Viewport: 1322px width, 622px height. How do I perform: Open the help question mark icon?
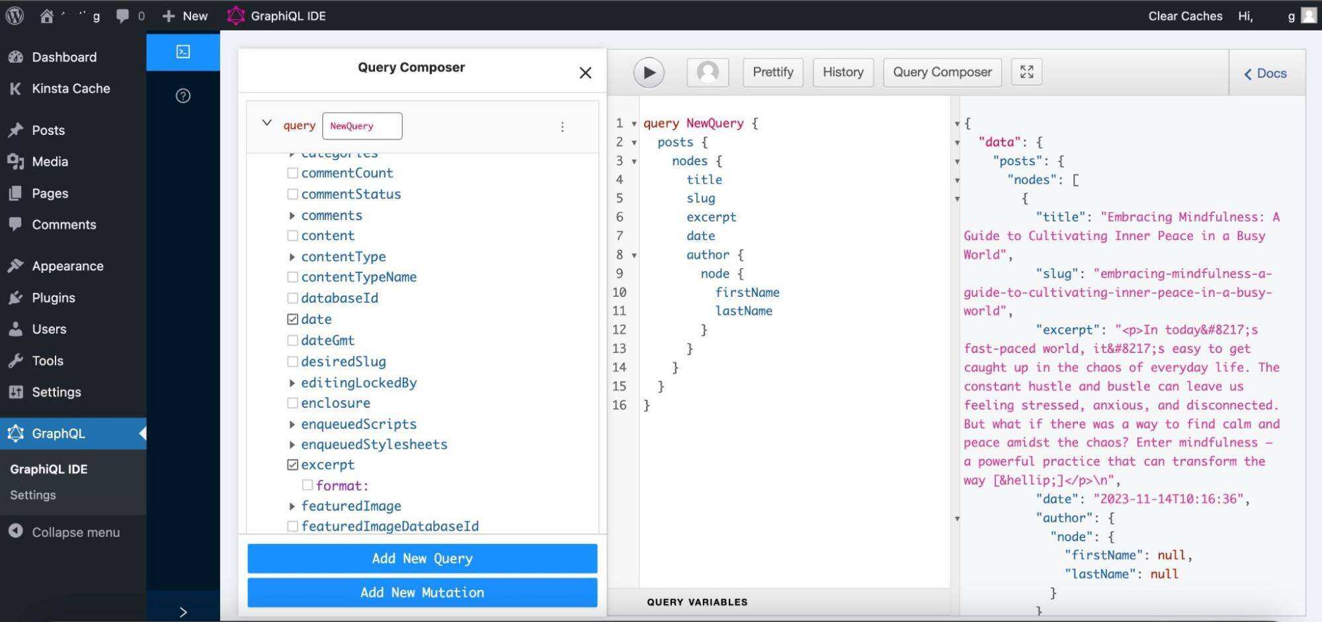point(183,97)
